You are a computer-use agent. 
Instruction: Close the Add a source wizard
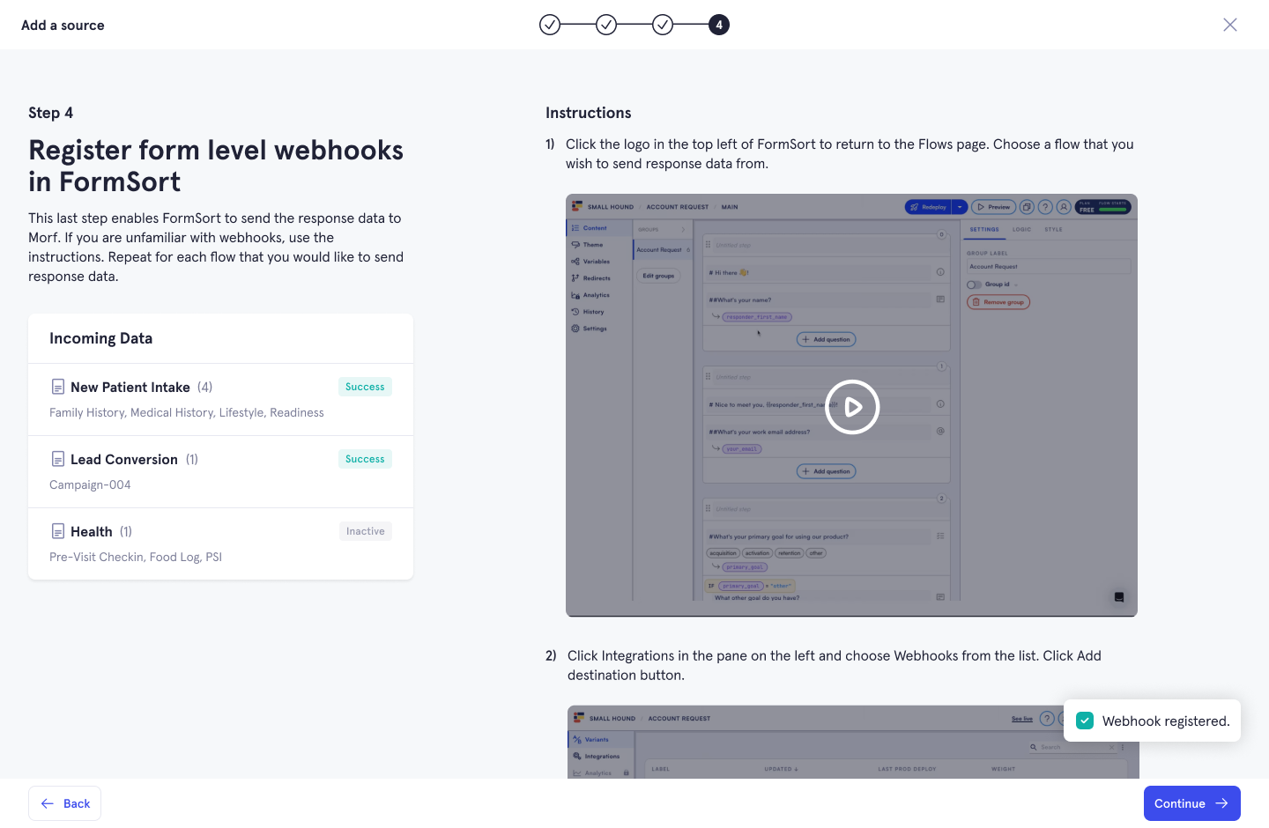[x=1230, y=25]
